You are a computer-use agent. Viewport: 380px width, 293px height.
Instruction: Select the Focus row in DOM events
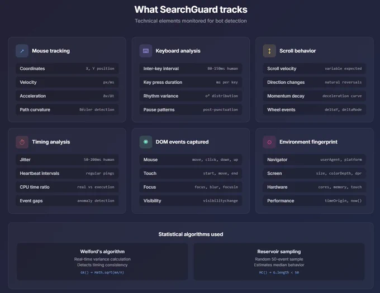pyautogui.click(x=191, y=187)
